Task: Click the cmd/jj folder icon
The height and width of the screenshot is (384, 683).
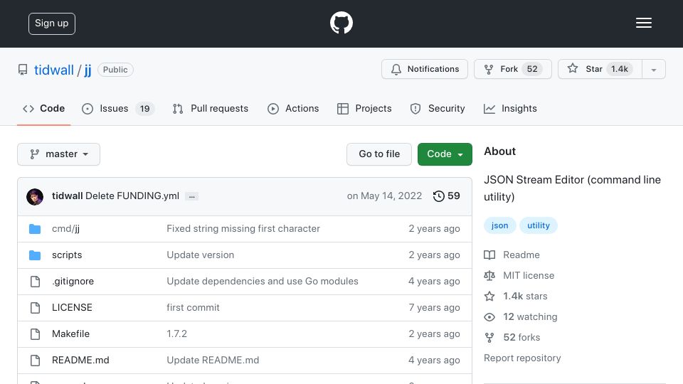Action: (35, 229)
